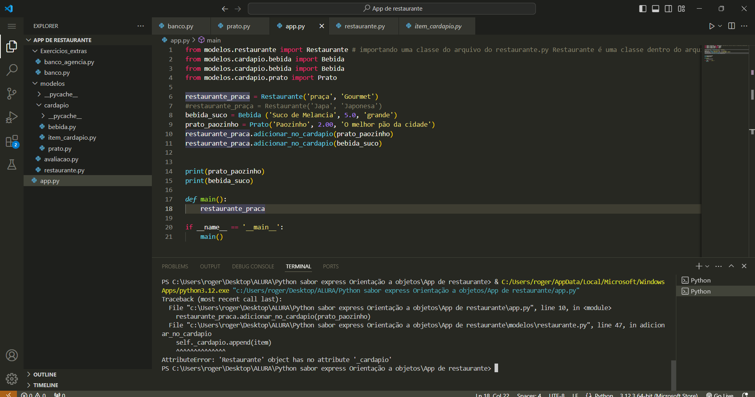Click the Go Live status bar button
Image resolution: width=755 pixels, height=397 pixels.
[720, 395]
